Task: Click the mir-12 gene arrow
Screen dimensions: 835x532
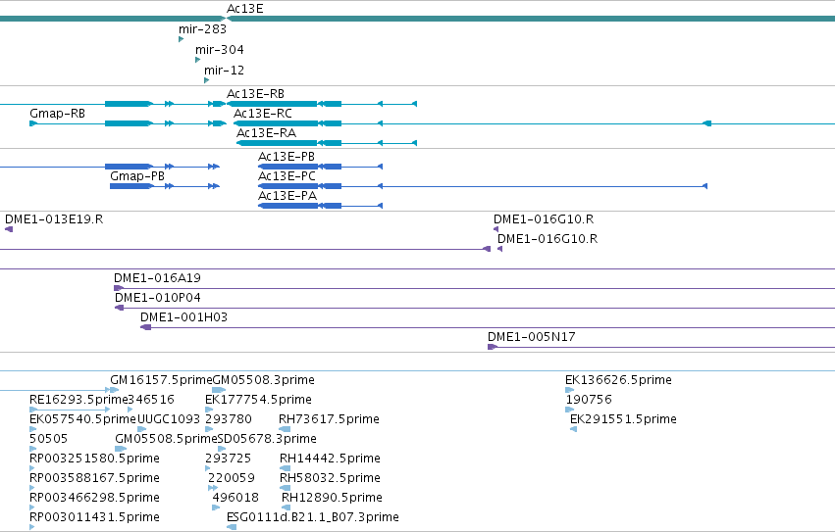Action: 207,80
